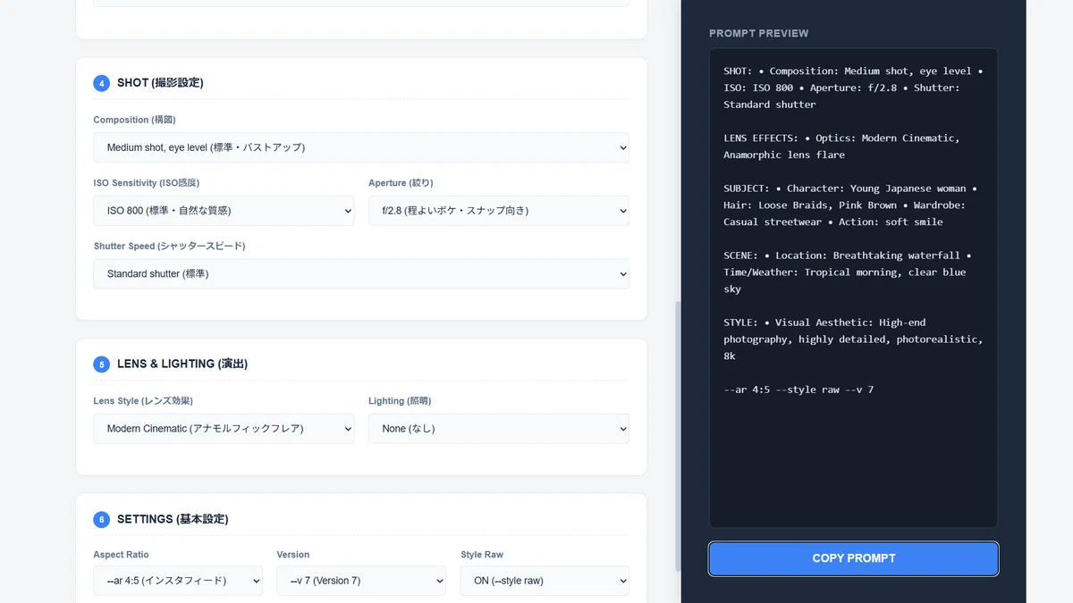This screenshot has width=1073, height=603.
Task: Click the Style Raw label
Action: coord(482,555)
